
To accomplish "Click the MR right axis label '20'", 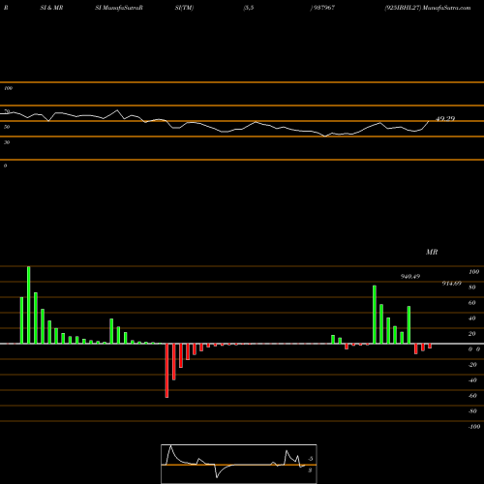I will [472, 334].
